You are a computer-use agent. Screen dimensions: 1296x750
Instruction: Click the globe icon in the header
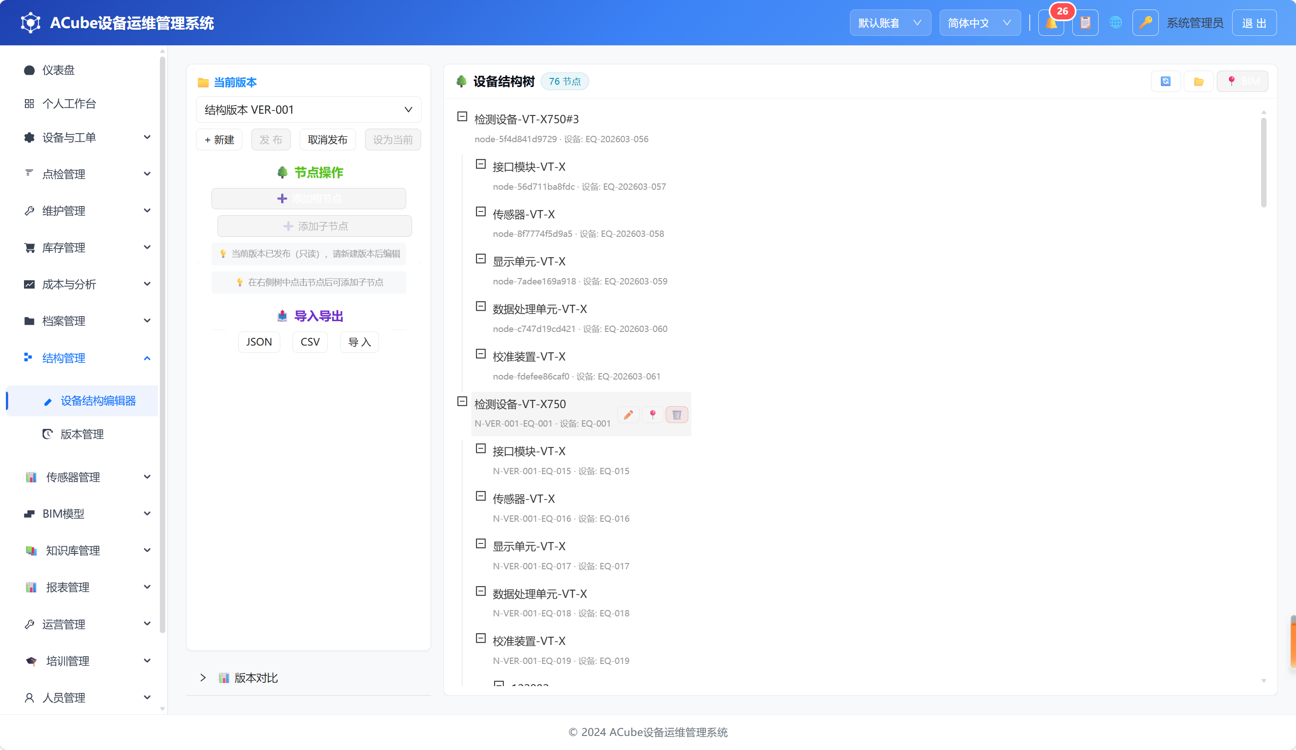1115,23
